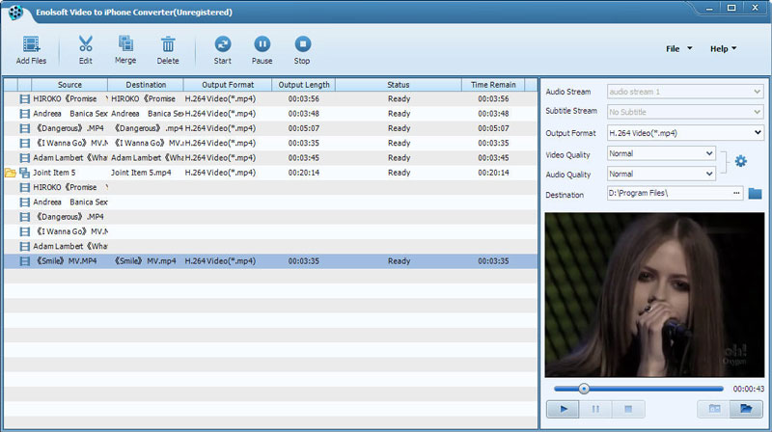Viewport: 772px width, 432px height.
Task: Maximize the converter window
Action: tap(731, 8)
